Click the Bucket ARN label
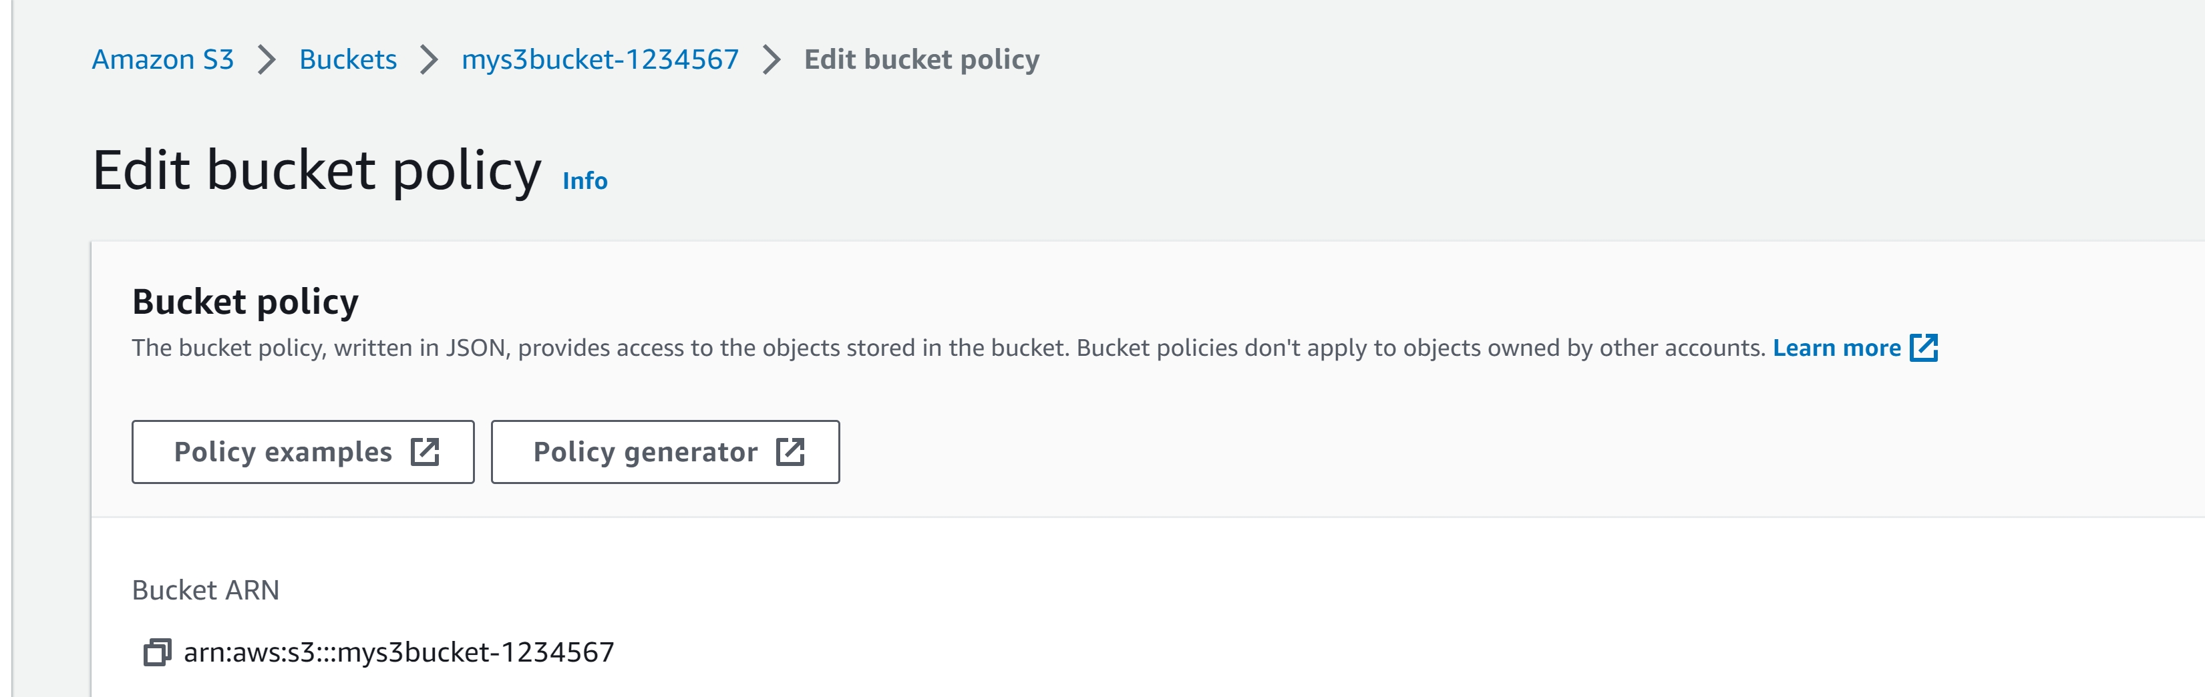This screenshot has width=2205, height=697. point(206,590)
